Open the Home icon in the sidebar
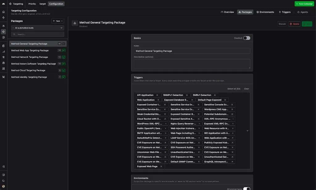Viewport: 316px width, 190px height. (x=3, y=12)
